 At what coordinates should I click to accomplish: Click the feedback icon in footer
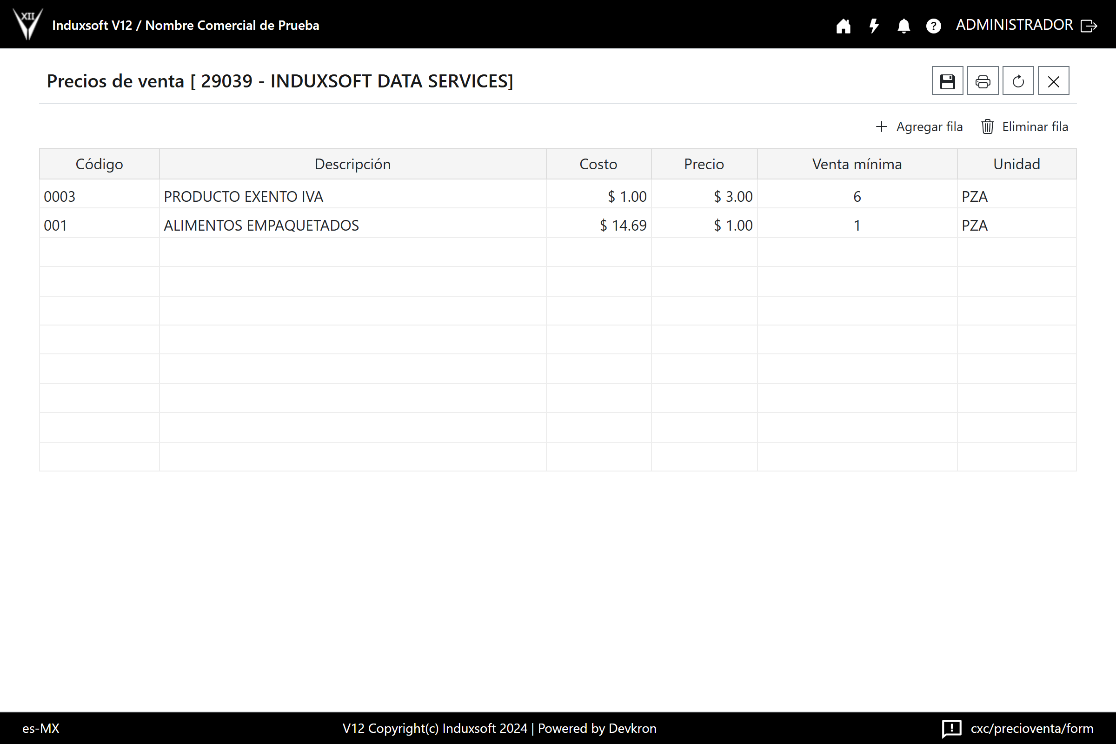click(x=951, y=728)
